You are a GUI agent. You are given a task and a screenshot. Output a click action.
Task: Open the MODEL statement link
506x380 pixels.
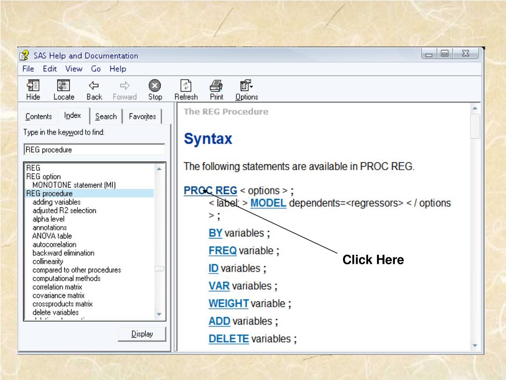tap(268, 203)
